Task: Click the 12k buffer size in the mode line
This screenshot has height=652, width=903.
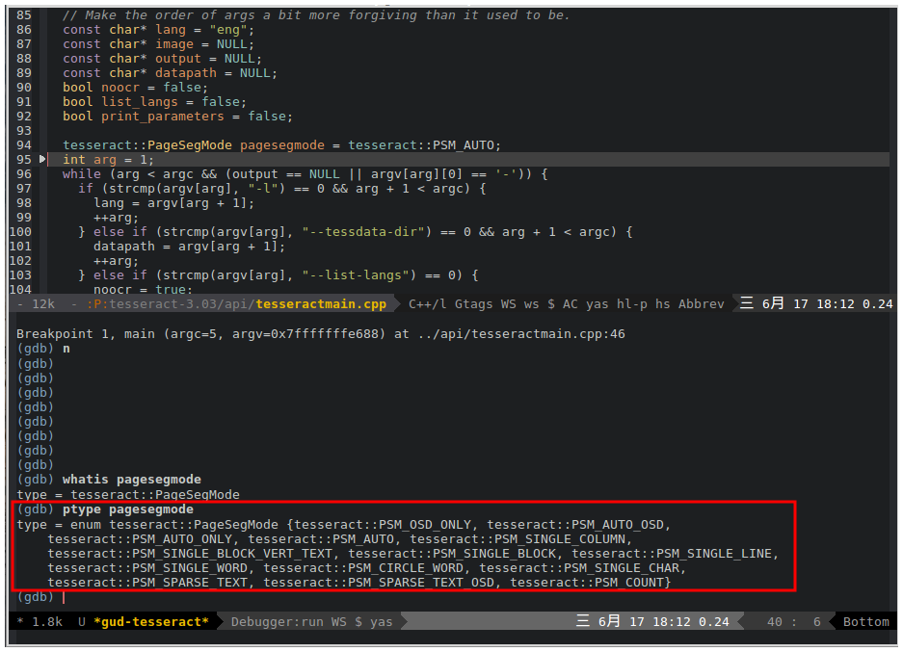Action: (x=43, y=303)
